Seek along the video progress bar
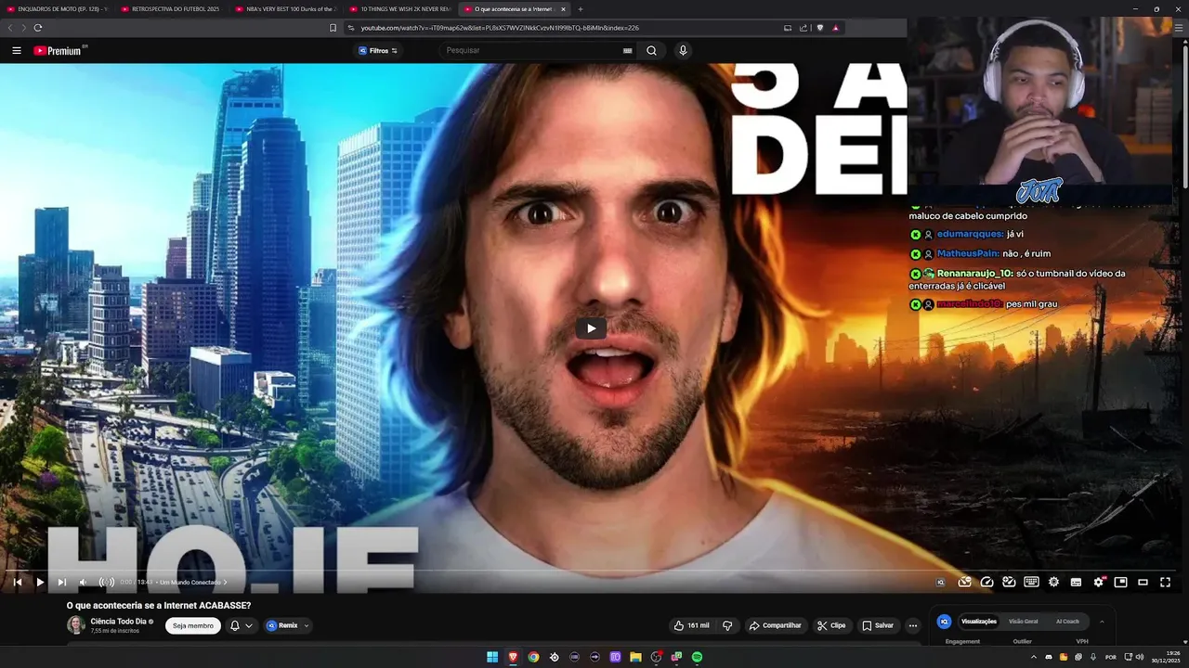This screenshot has height=668, width=1189. pos(594,571)
